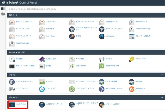165x110 pixels.
Task: Open the New Inquiry link (新規お問い合わせ)
Action: pos(112,66)
